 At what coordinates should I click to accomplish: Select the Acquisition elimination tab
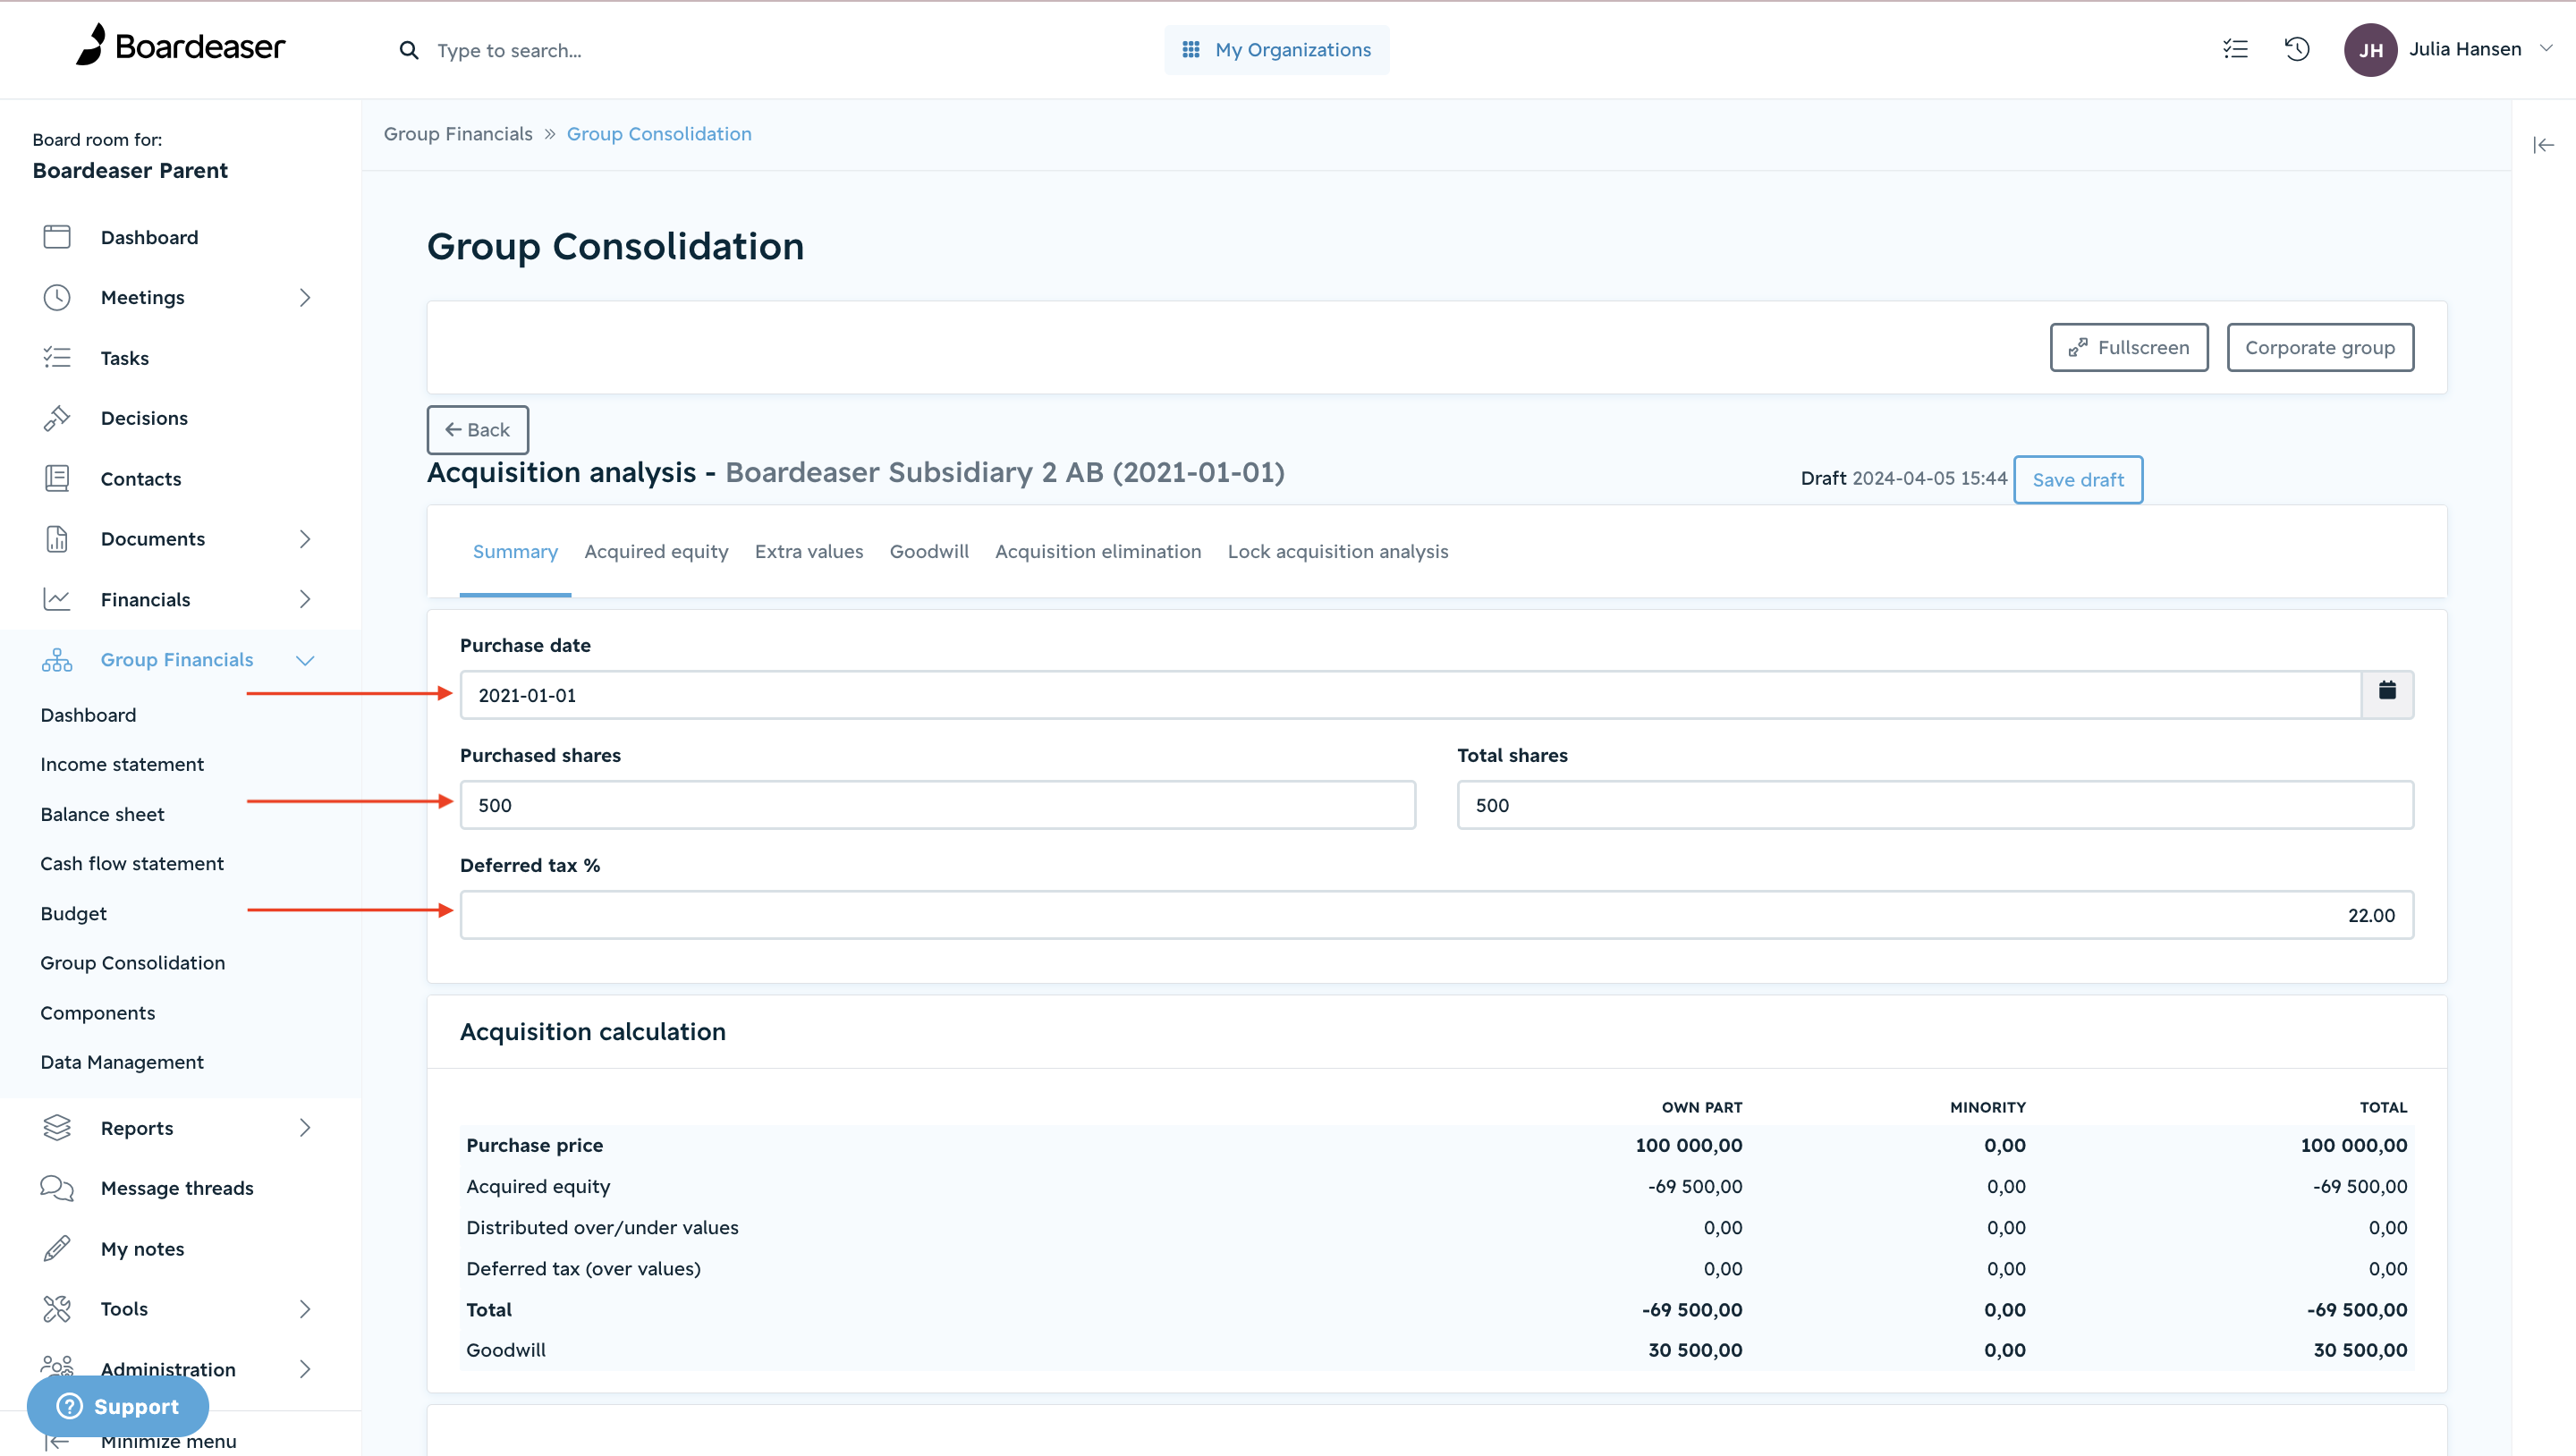coord(1098,552)
